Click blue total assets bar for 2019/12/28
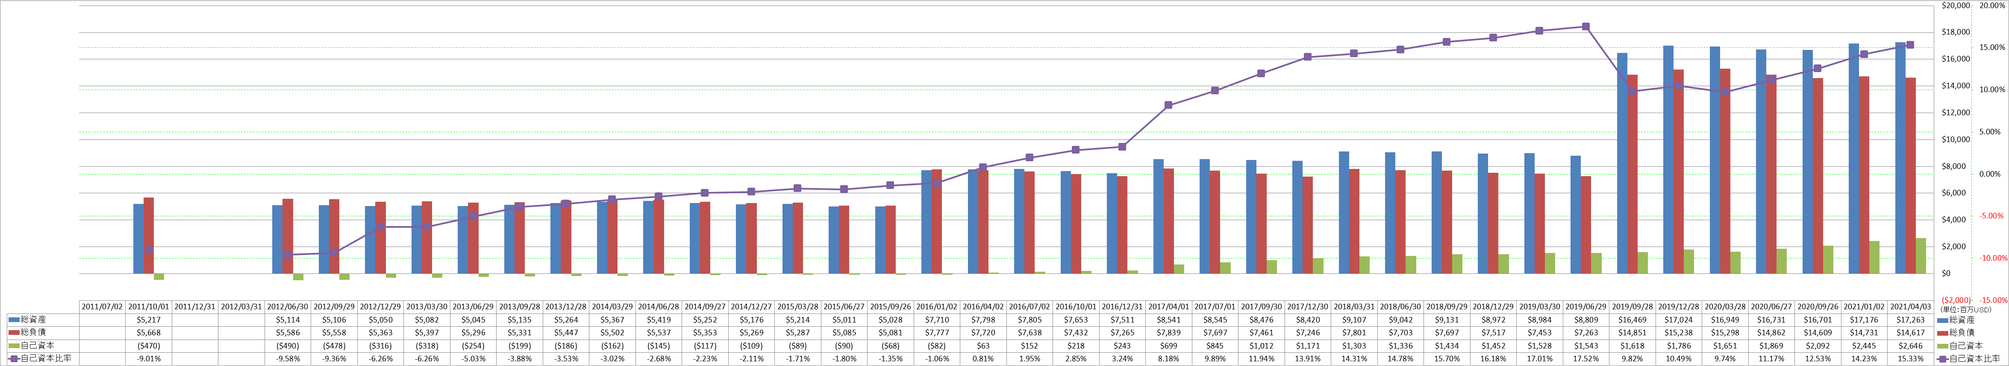 (x=1668, y=160)
